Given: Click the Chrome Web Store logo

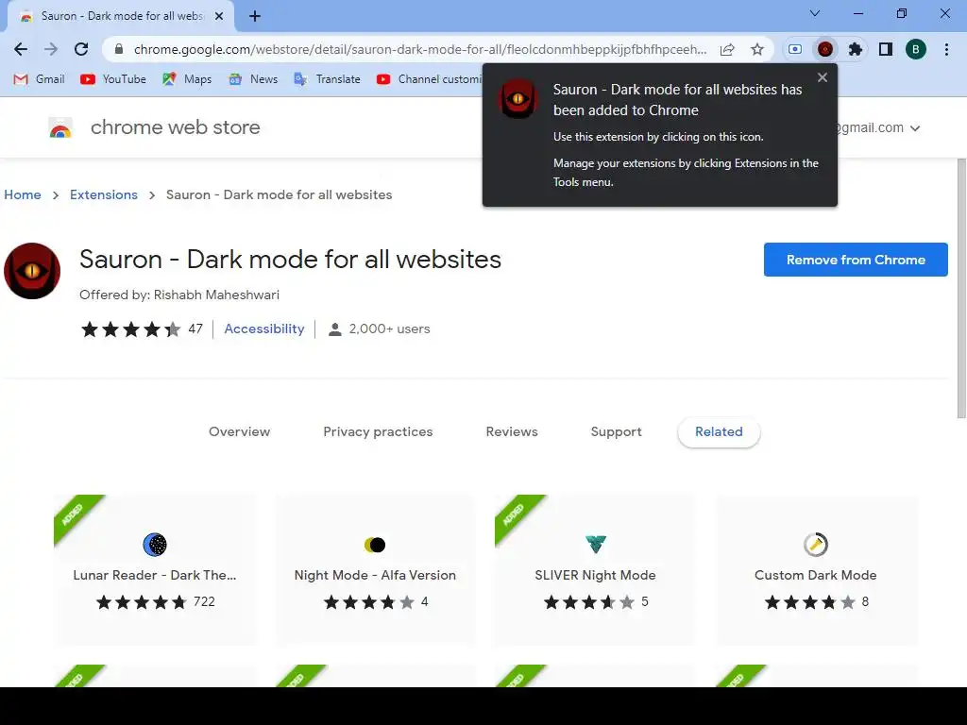Looking at the screenshot, I should pos(60,127).
